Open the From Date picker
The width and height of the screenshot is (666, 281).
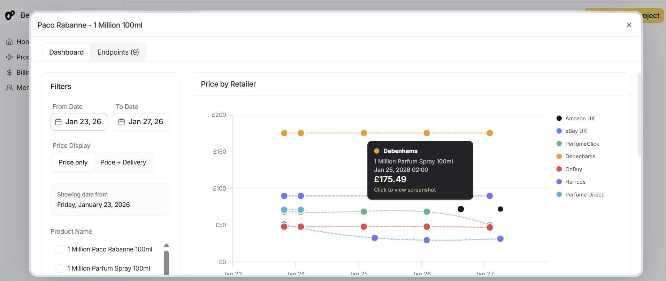pos(79,122)
